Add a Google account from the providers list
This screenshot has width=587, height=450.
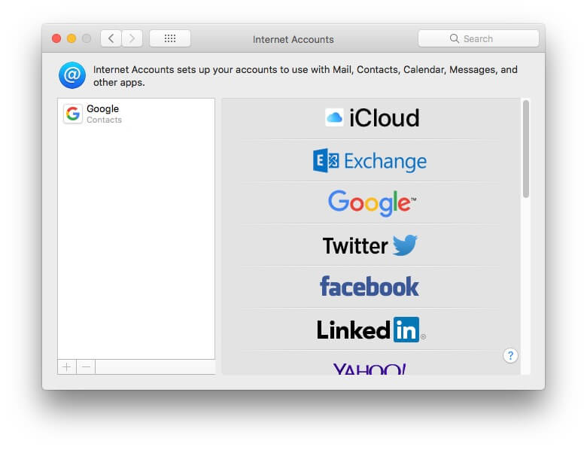[x=370, y=203]
